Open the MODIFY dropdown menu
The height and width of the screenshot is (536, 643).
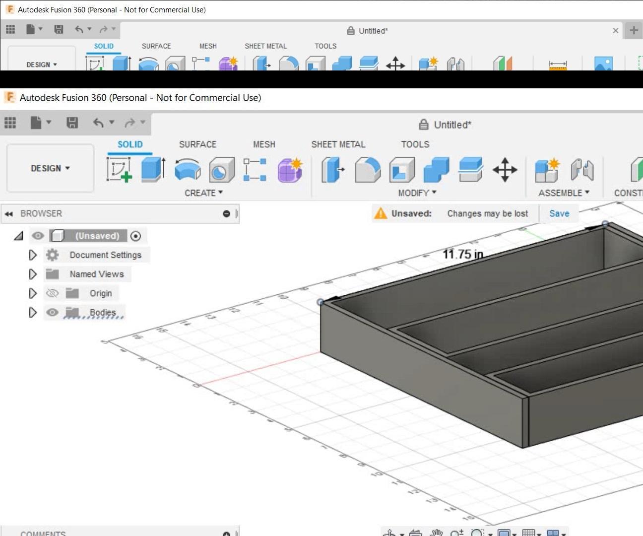tap(417, 193)
